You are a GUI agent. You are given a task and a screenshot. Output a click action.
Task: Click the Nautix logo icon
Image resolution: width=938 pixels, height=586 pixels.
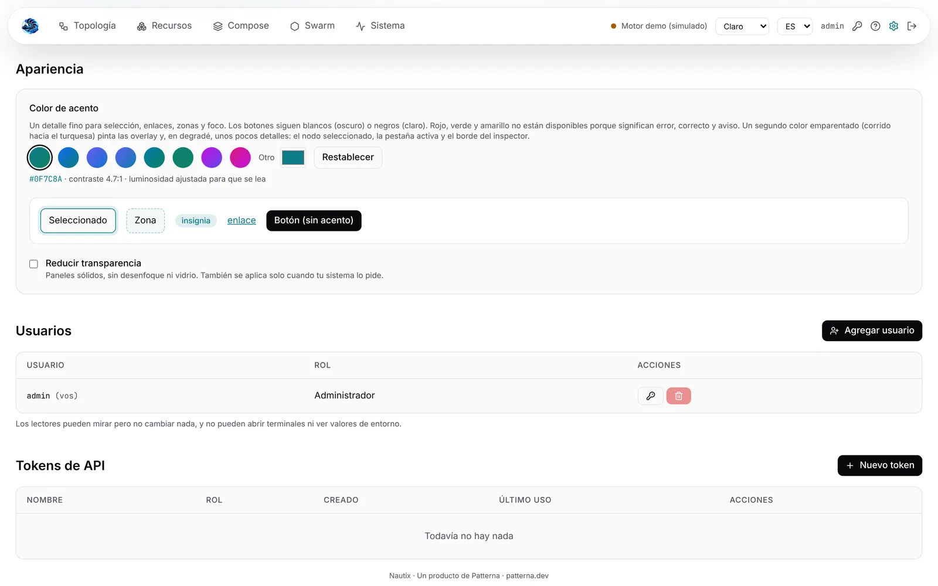30,26
